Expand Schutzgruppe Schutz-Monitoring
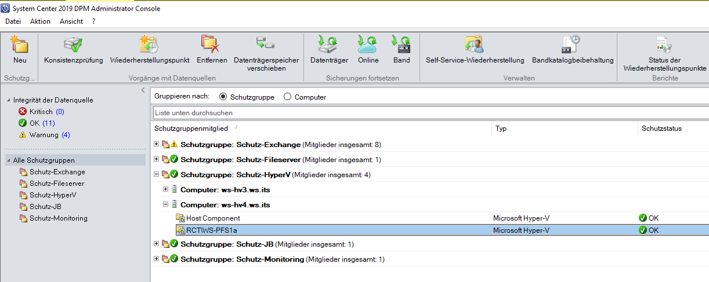The height and width of the screenshot is (282, 709). 157,259
